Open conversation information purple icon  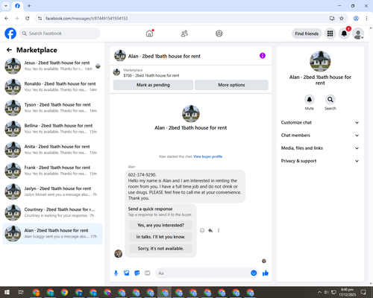pyautogui.click(x=263, y=56)
